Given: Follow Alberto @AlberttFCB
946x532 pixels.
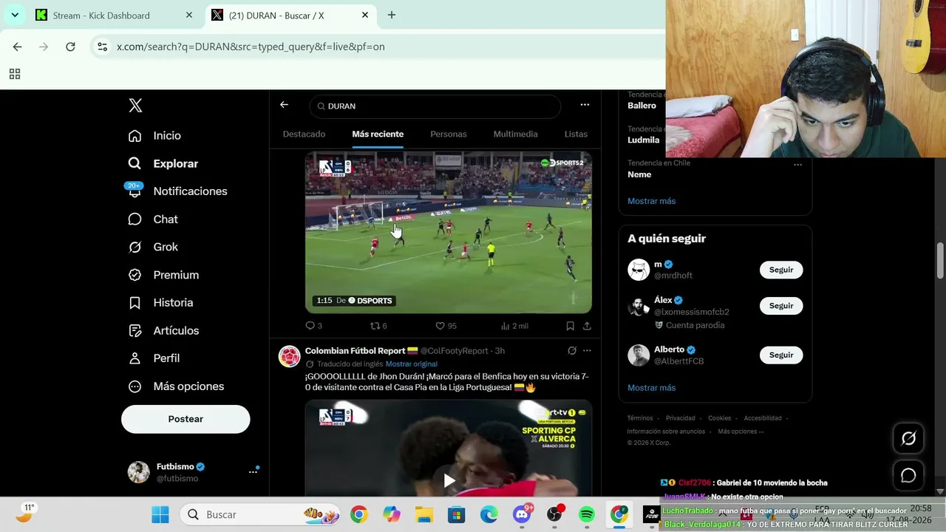Looking at the screenshot, I should (781, 355).
